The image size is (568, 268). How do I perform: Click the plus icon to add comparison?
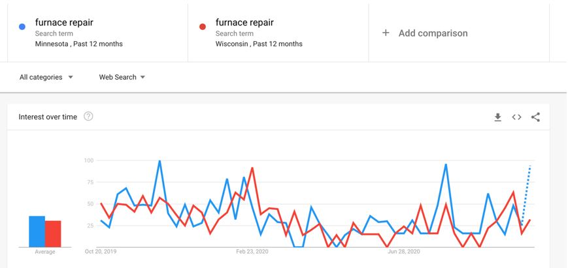tap(386, 33)
